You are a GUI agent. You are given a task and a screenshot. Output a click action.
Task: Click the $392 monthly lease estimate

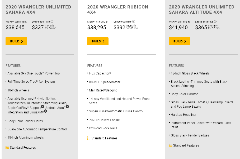coord(119,27)
